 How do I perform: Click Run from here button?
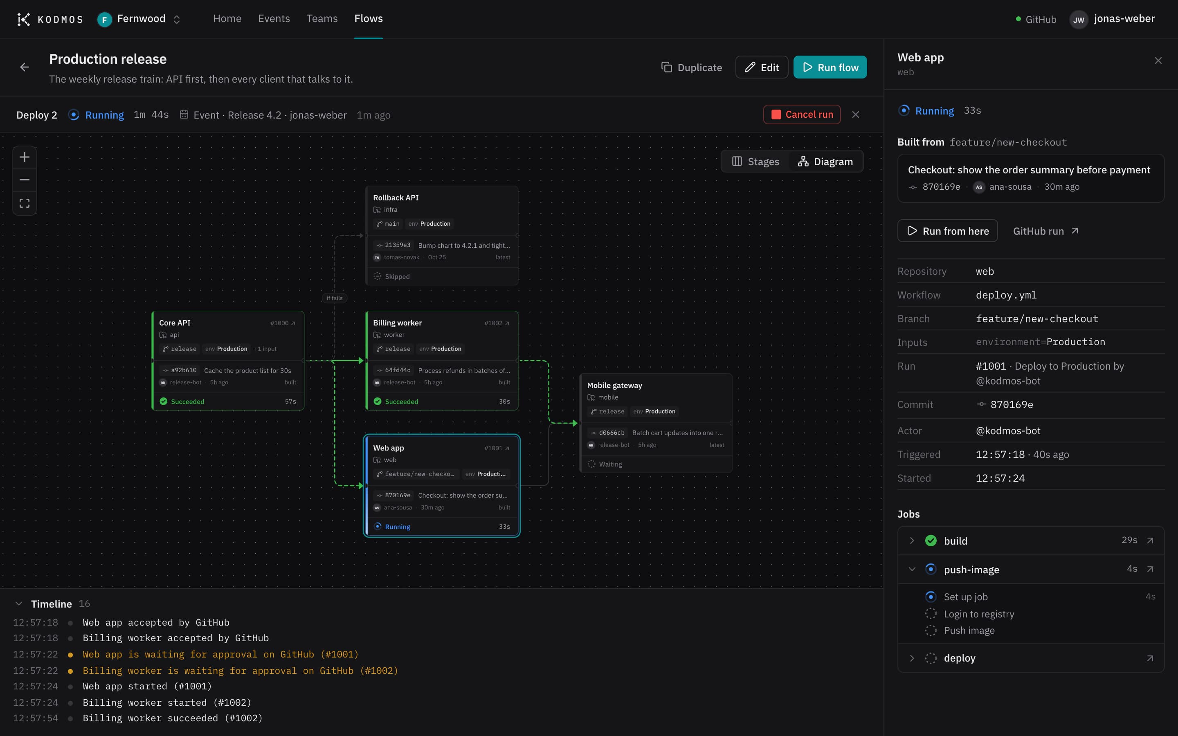click(x=947, y=231)
